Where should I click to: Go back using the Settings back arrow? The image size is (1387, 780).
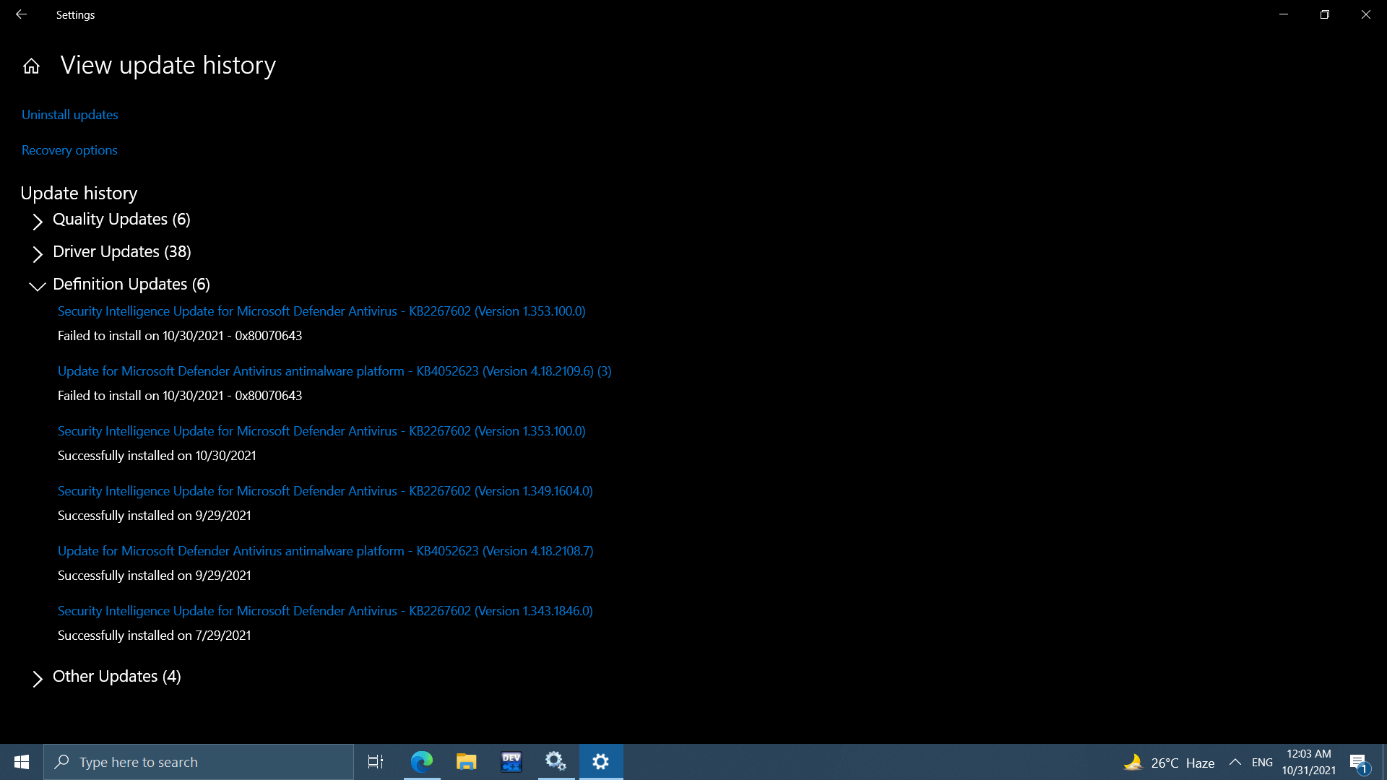[x=21, y=14]
